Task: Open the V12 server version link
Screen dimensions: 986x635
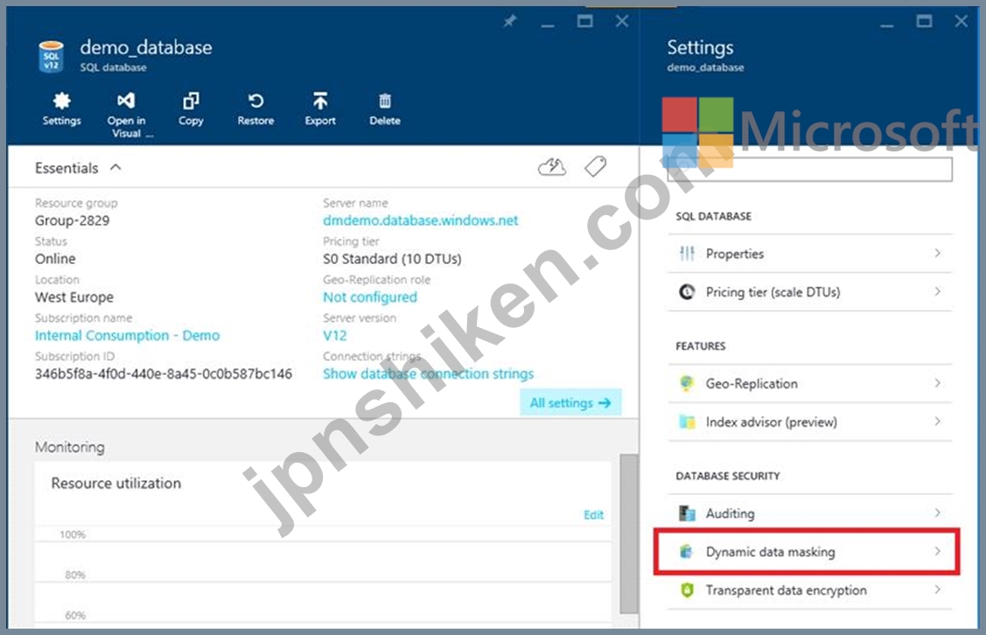Action: pos(334,336)
